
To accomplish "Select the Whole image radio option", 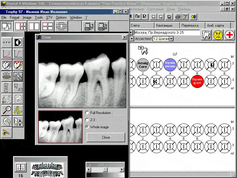I will coord(87,127).
